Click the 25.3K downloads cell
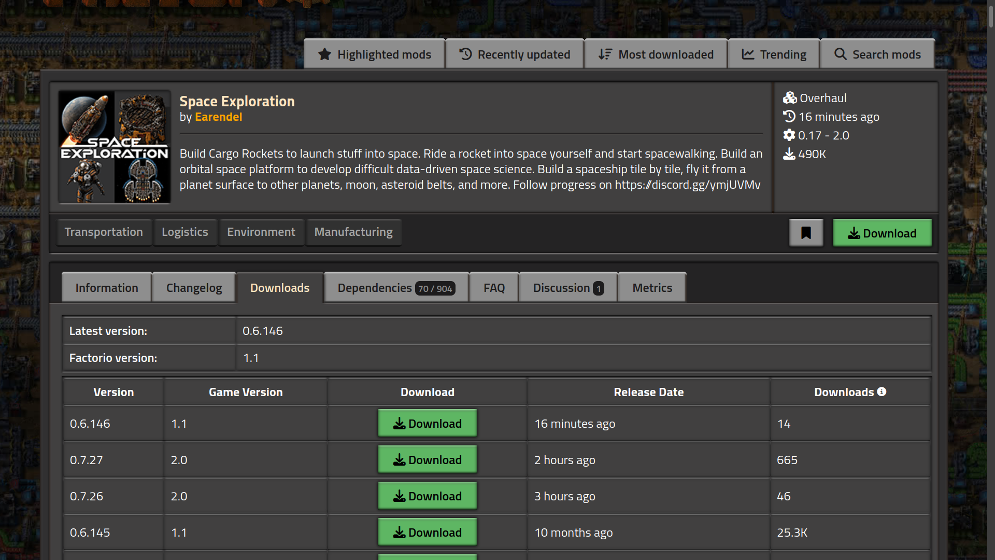995x560 pixels. click(850, 533)
